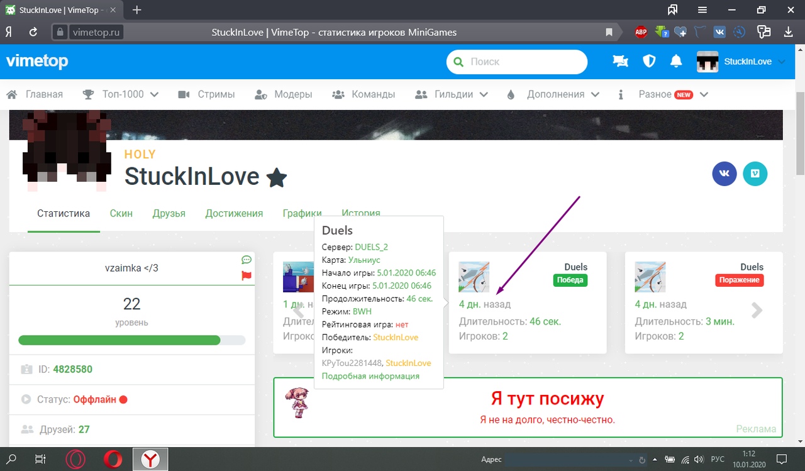Reload the current page
The height and width of the screenshot is (471, 805).
click(33, 32)
